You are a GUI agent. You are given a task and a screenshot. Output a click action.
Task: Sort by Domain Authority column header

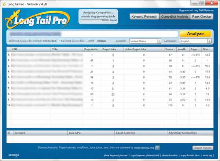[x=170, y=49]
